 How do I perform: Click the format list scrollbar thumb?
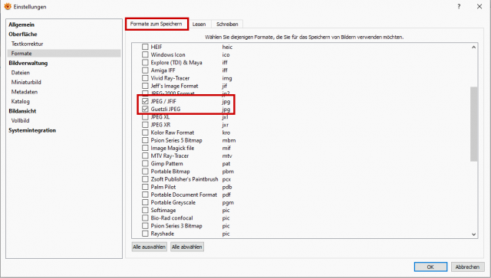coord(474,124)
